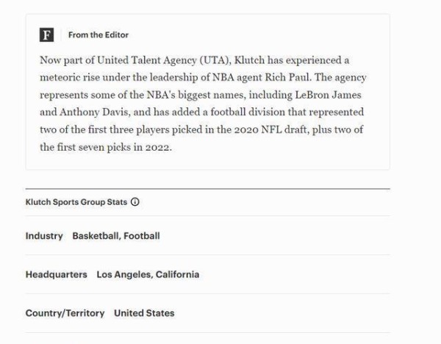
Task: Click the "Klutch Sports Group Stats" heading
Action: coord(76,202)
